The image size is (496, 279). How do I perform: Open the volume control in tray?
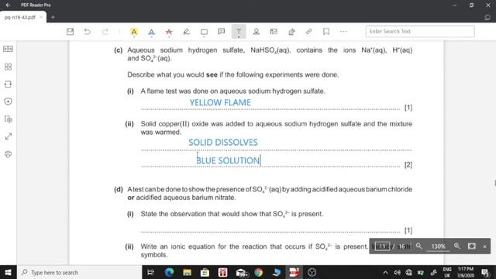tap(397, 272)
